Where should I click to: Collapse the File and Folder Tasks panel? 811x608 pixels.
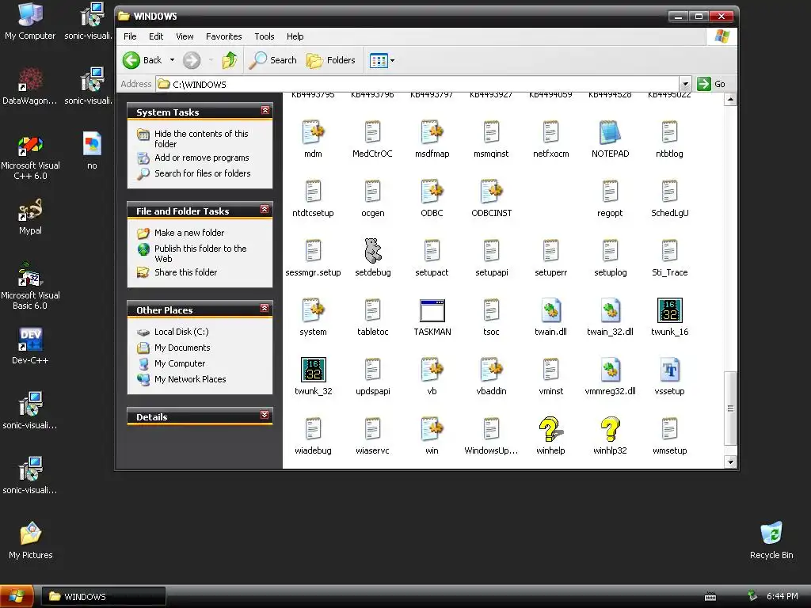coord(265,209)
